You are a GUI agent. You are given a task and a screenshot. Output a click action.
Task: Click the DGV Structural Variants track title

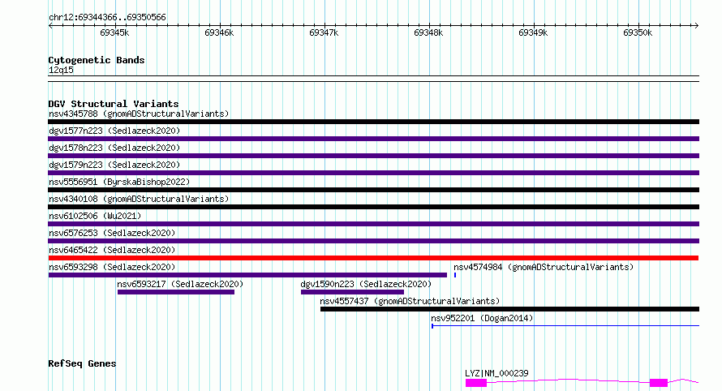coord(114,104)
